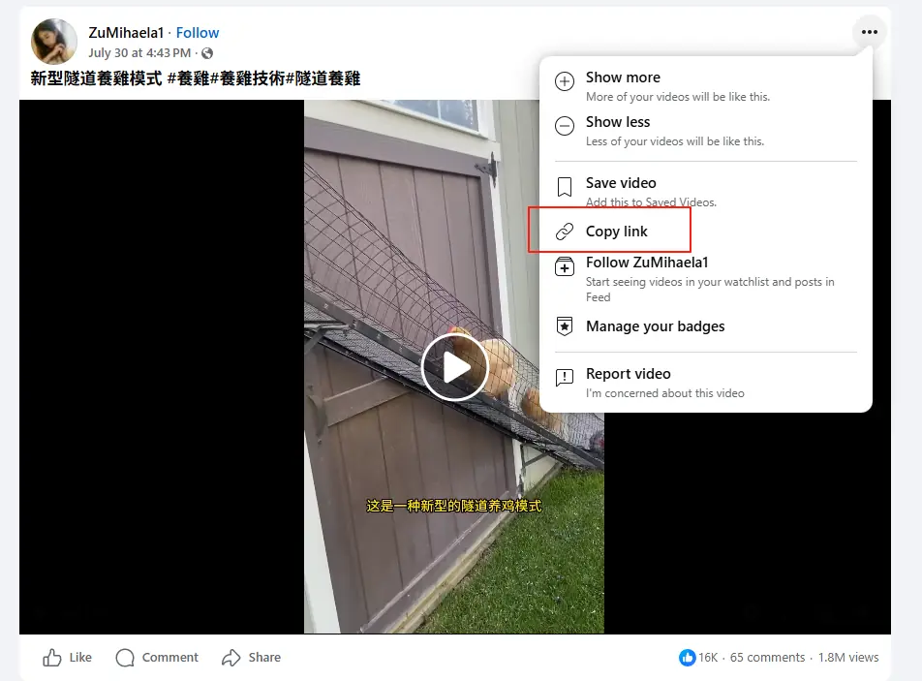Viewport: 922px width, 681px height.
Task: Click the star badge icon
Action: (x=565, y=326)
